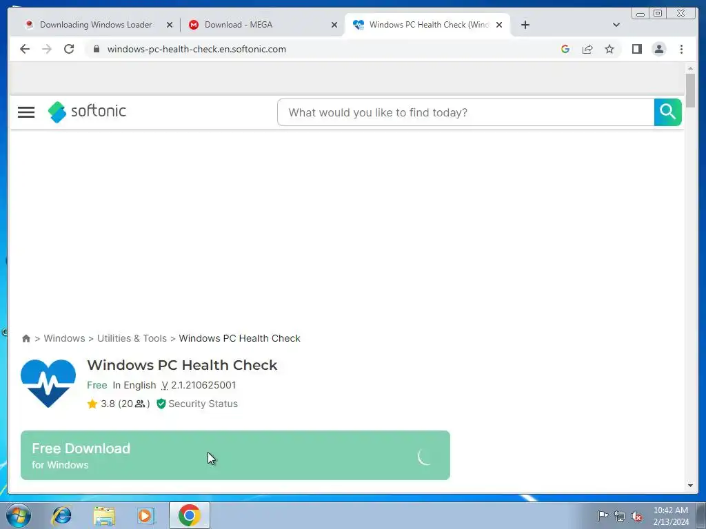Screen dimensions: 706x529
Task: Reload the current page
Action: click(69, 49)
